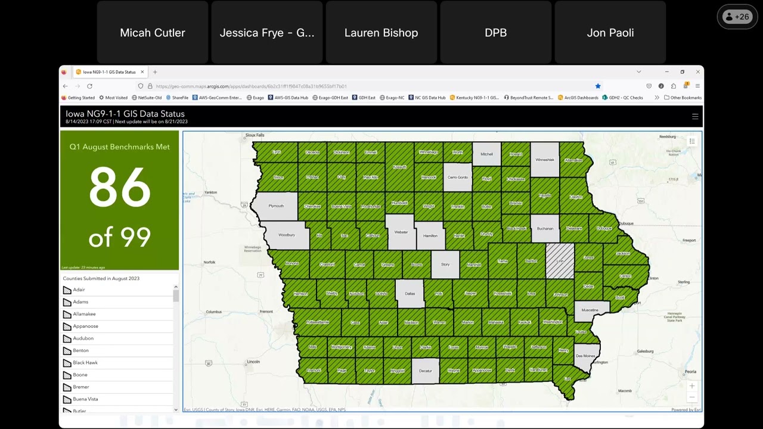763x429 pixels.
Task: Click the tracking protection shield icon
Action: 141,86
